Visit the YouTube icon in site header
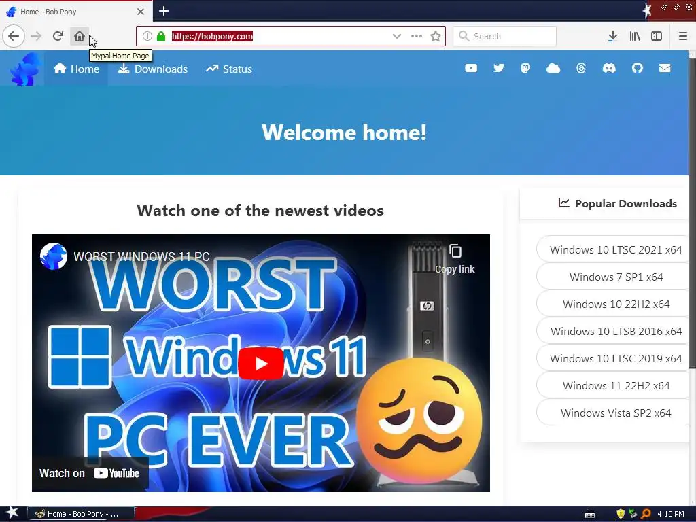The image size is (696, 522). coord(471,68)
